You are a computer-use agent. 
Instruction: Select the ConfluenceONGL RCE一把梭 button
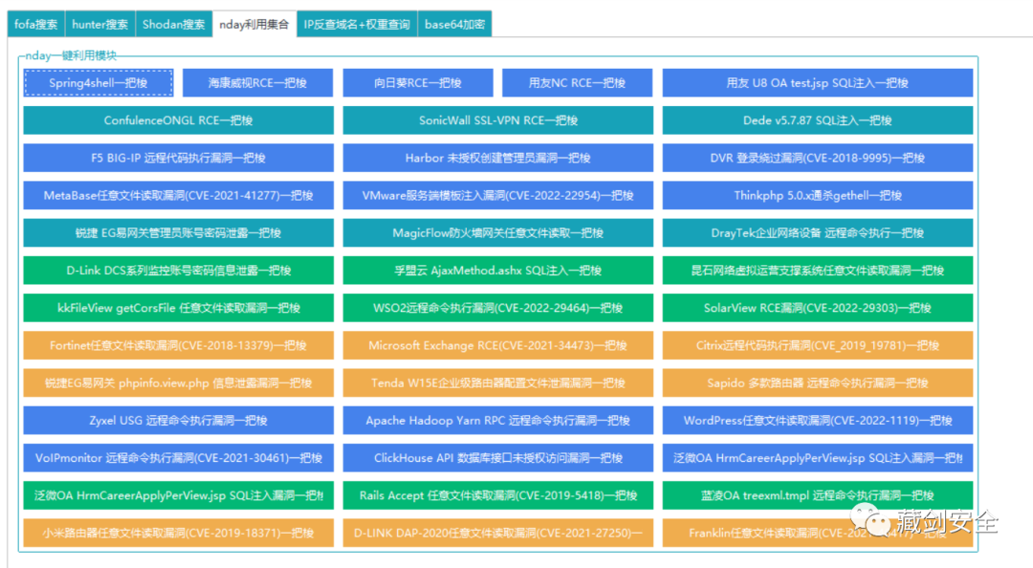[179, 120]
